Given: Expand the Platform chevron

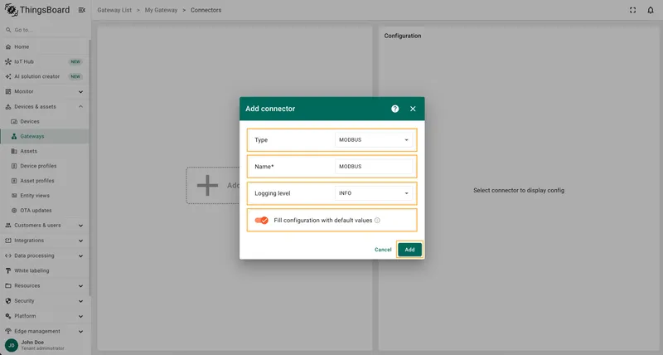Looking at the screenshot, I should (80, 317).
